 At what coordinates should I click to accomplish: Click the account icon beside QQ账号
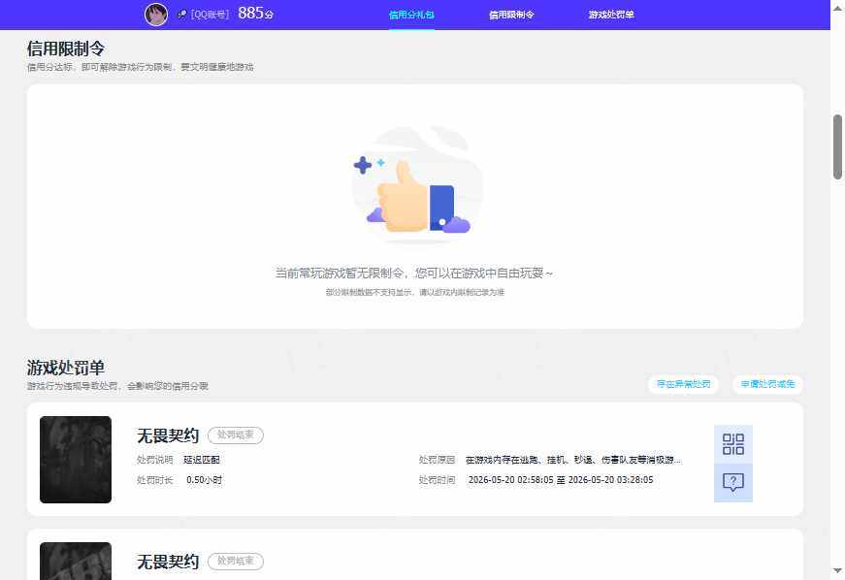tap(182, 14)
